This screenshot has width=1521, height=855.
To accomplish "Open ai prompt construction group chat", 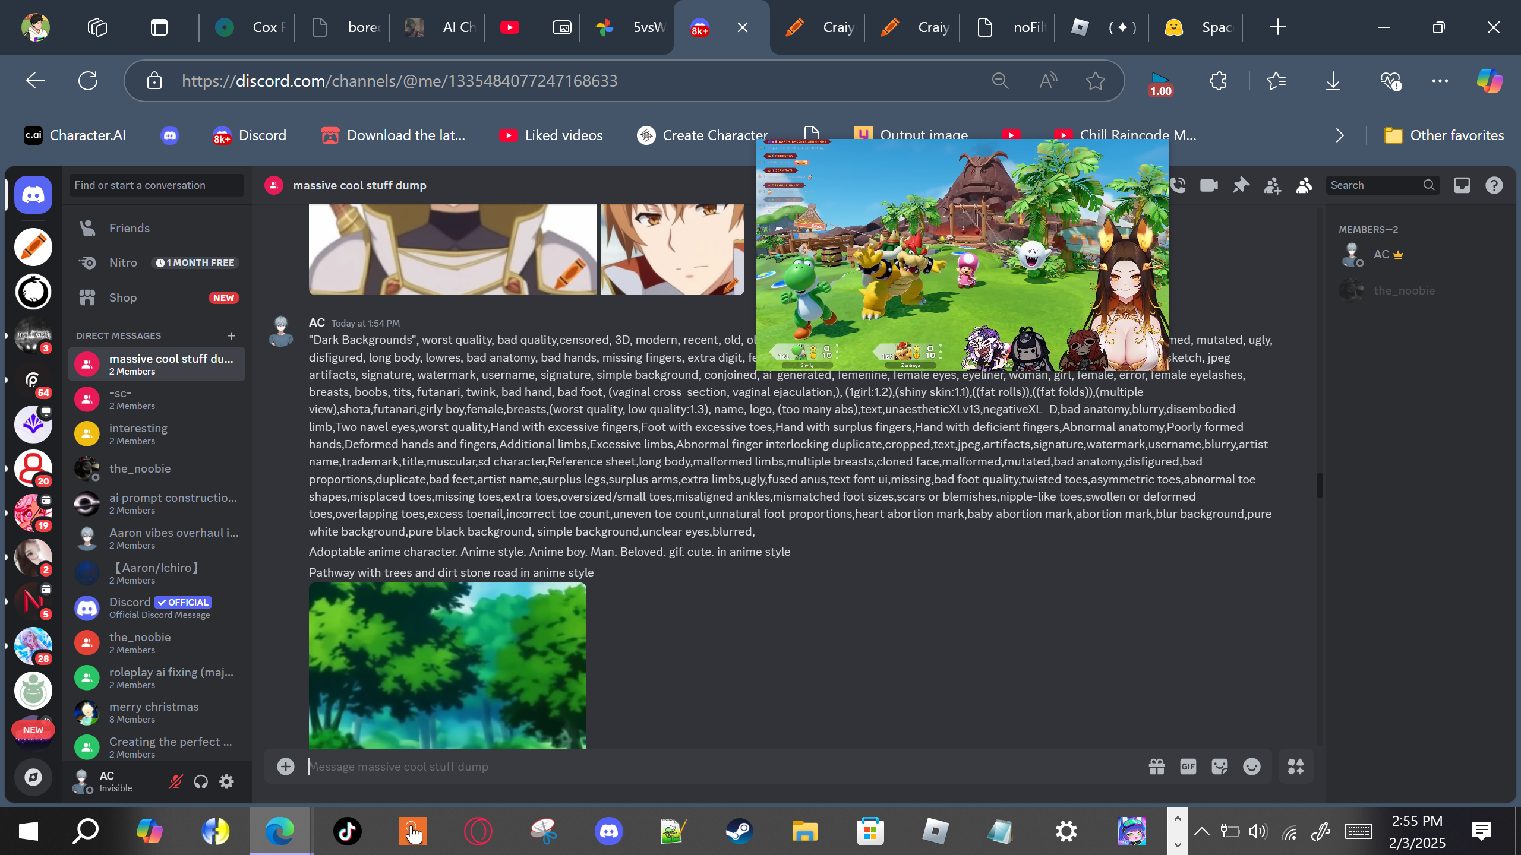I will (157, 503).
